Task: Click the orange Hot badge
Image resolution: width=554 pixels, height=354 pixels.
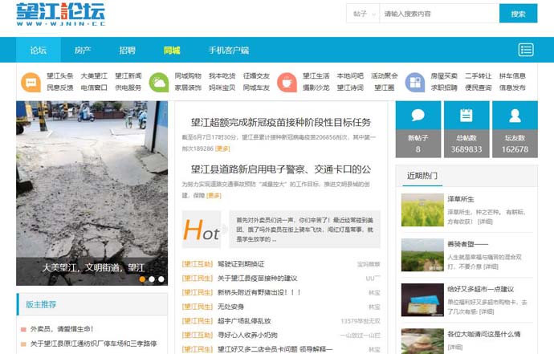Action: pyautogui.click(x=202, y=230)
